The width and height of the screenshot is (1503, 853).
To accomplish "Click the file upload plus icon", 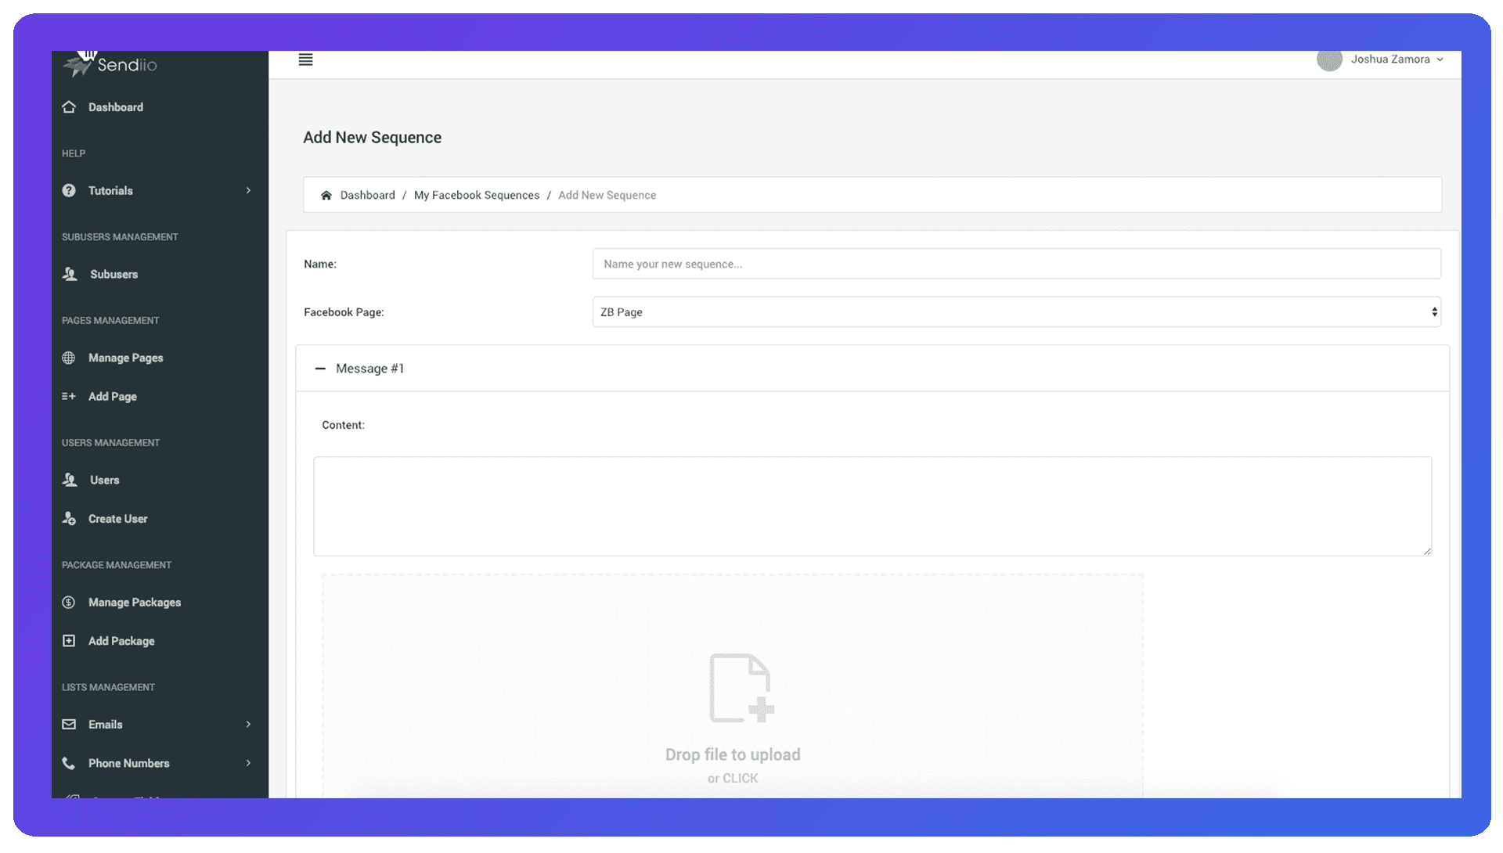I will coord(741,689).
